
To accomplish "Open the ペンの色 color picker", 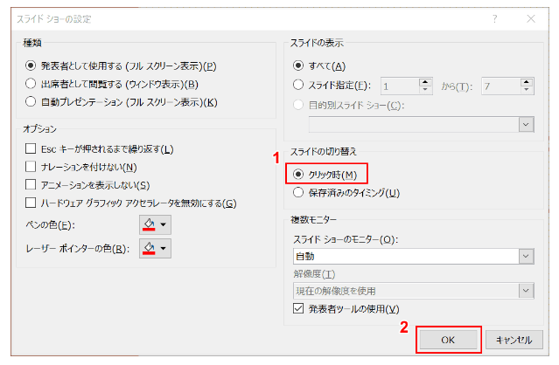I will tap(155, 225).
